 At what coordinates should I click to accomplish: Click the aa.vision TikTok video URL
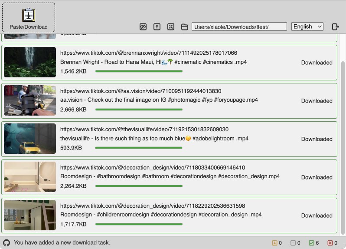[x=141, y=91]
